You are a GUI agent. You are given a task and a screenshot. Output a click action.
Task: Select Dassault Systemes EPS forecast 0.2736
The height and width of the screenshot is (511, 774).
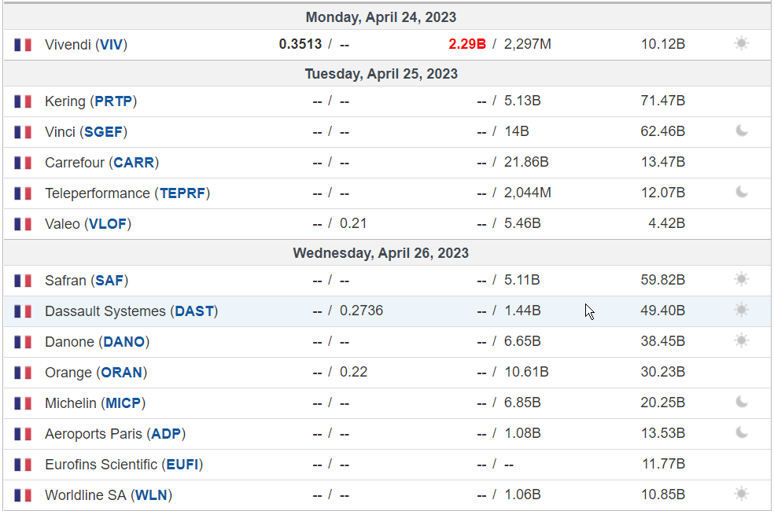[x=361, y=311]
